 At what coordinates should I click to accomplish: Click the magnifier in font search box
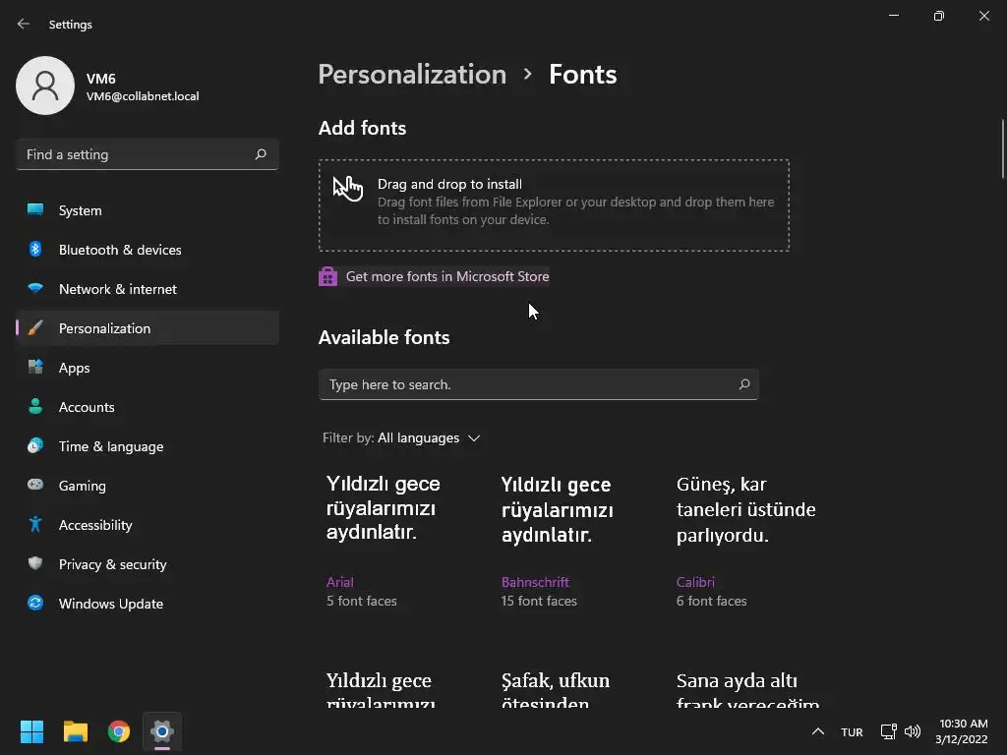pos(744,384)
